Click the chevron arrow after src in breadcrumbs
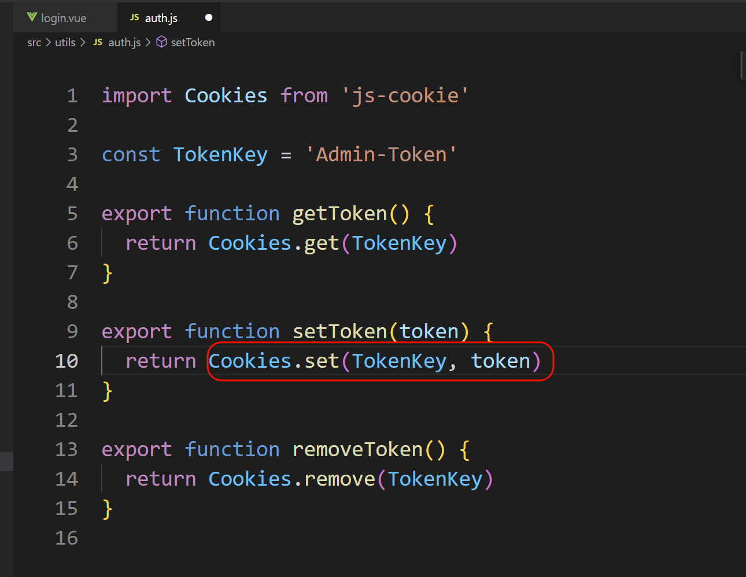Image resolution: width=746 pixels, height=577 pixels. coord(48,42)
